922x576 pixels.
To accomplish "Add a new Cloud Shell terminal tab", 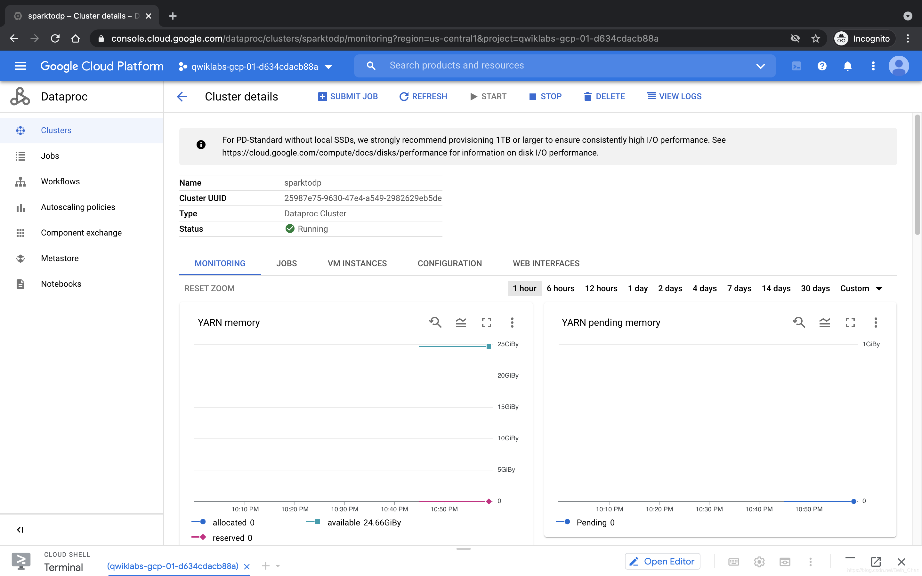I will click(x=265, y=566).
